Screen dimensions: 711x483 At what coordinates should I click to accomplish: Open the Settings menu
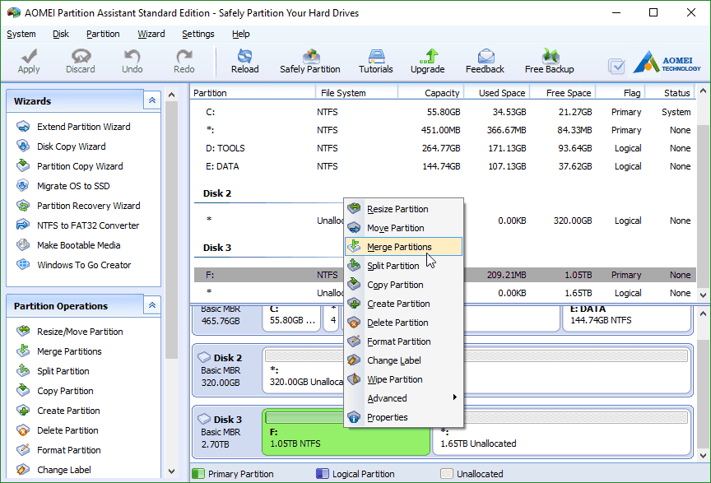198,34
